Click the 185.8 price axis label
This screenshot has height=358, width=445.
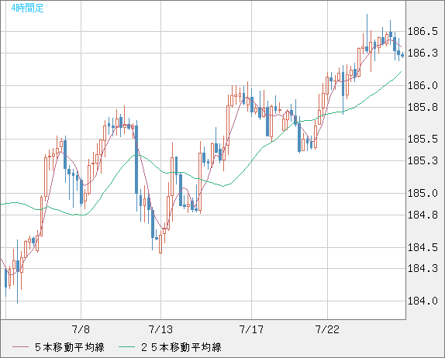click(423, 107)
